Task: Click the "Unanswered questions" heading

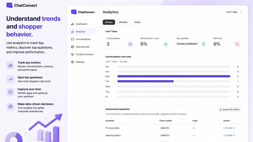Action: (117, 109)
